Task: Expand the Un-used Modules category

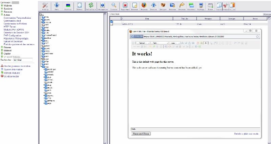Action: tap(12, 57)
